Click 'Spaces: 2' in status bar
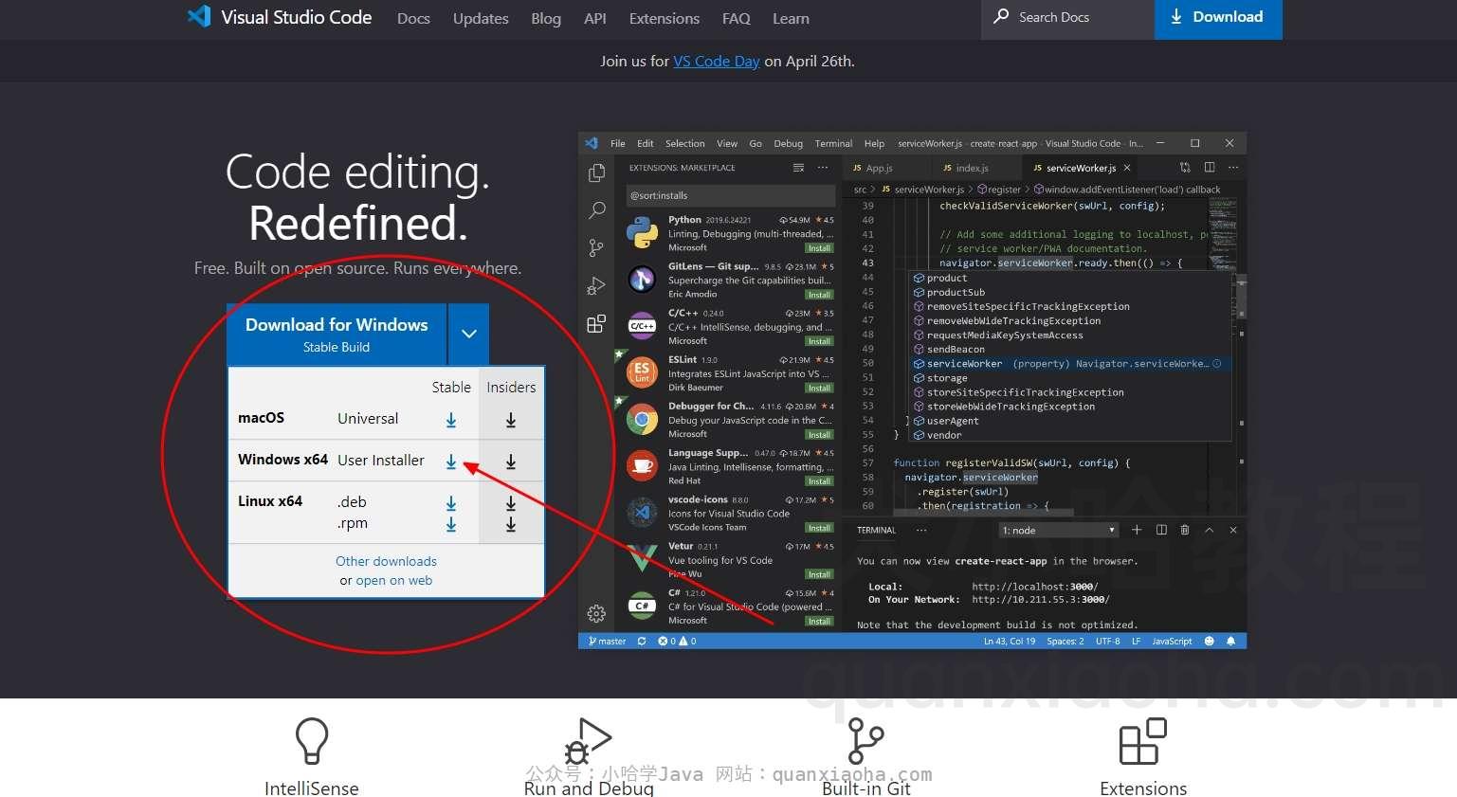The width and height of the screenshot is (1457, 797). pyautogui.click(x=1065, y=642)
